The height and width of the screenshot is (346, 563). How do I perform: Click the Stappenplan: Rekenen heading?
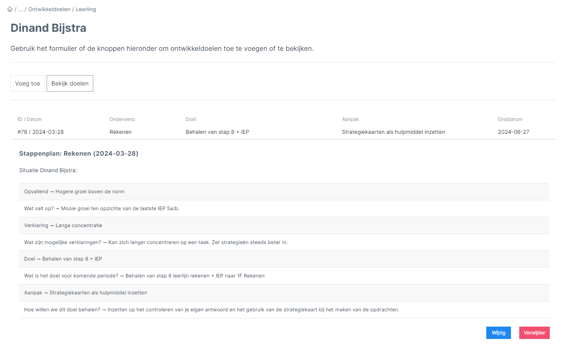pyautogui.click(x=78, y=154)
